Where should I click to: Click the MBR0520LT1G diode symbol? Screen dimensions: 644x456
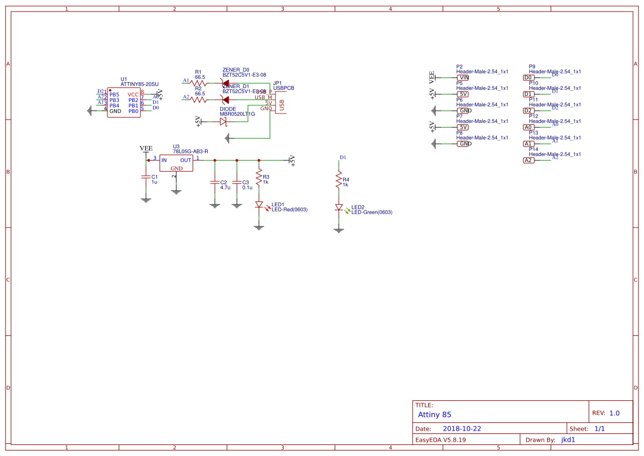pyautogui.click(x=224, y=121)
